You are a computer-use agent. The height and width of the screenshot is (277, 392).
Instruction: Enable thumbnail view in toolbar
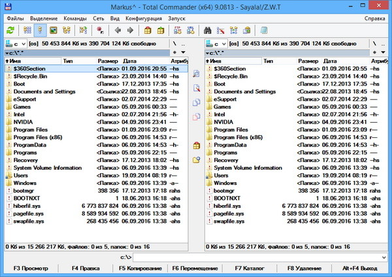point(54,31)
